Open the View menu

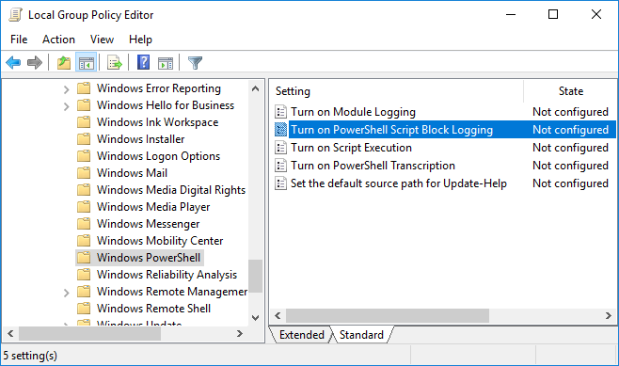tap(102, 40)
